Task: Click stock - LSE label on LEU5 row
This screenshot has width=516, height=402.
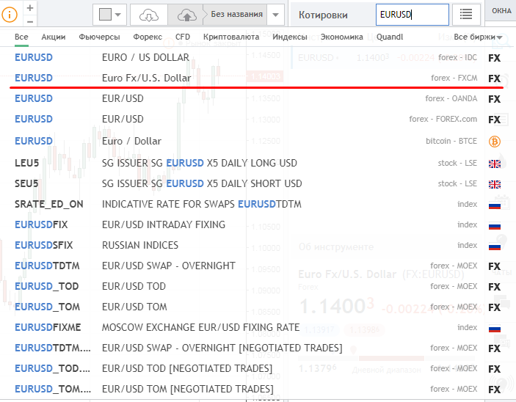Action: click(x=457, y=163)
